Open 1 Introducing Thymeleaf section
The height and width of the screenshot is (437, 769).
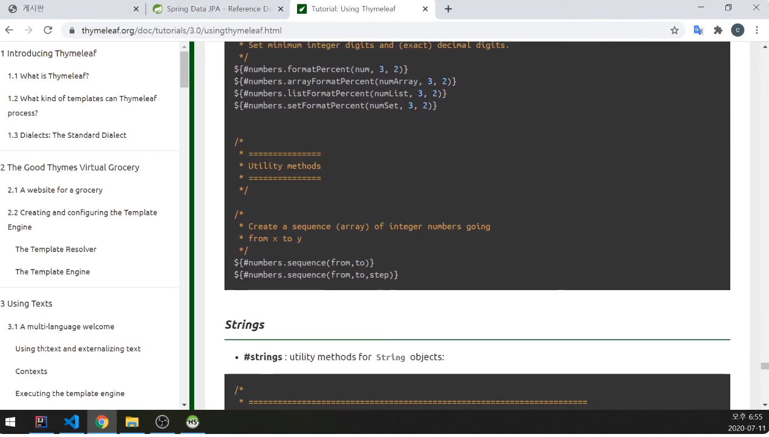(x=48, y=53)
